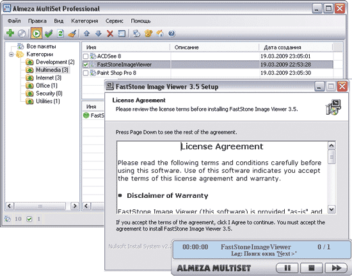
Task: Sort by the Описание column header
Action: (214, 47)
